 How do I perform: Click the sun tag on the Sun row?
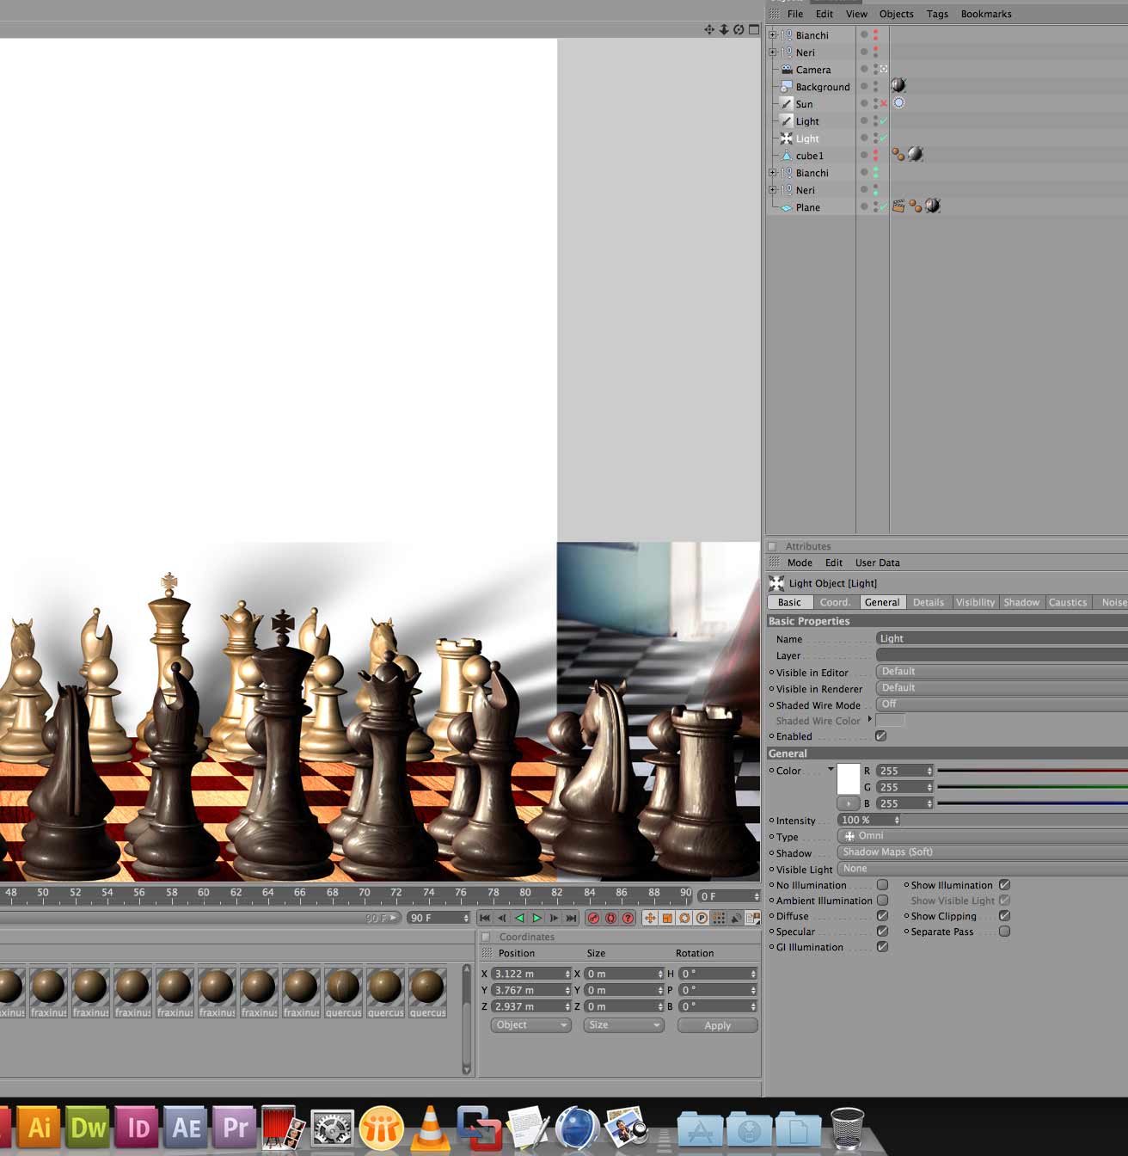(x=898, y=102)
